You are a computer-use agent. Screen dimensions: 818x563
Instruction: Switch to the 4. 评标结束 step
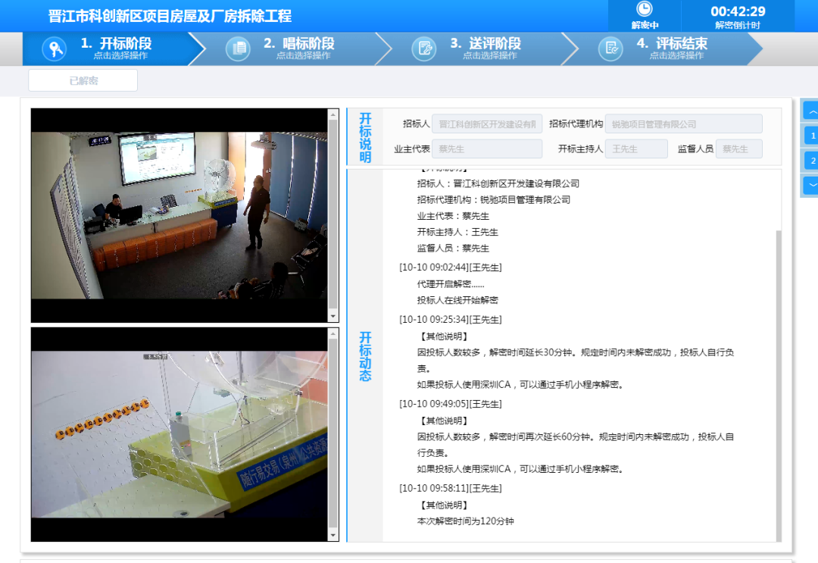(671, 48)
